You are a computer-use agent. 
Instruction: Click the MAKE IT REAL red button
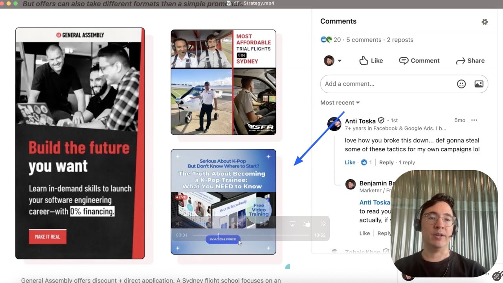click(48, 237)
